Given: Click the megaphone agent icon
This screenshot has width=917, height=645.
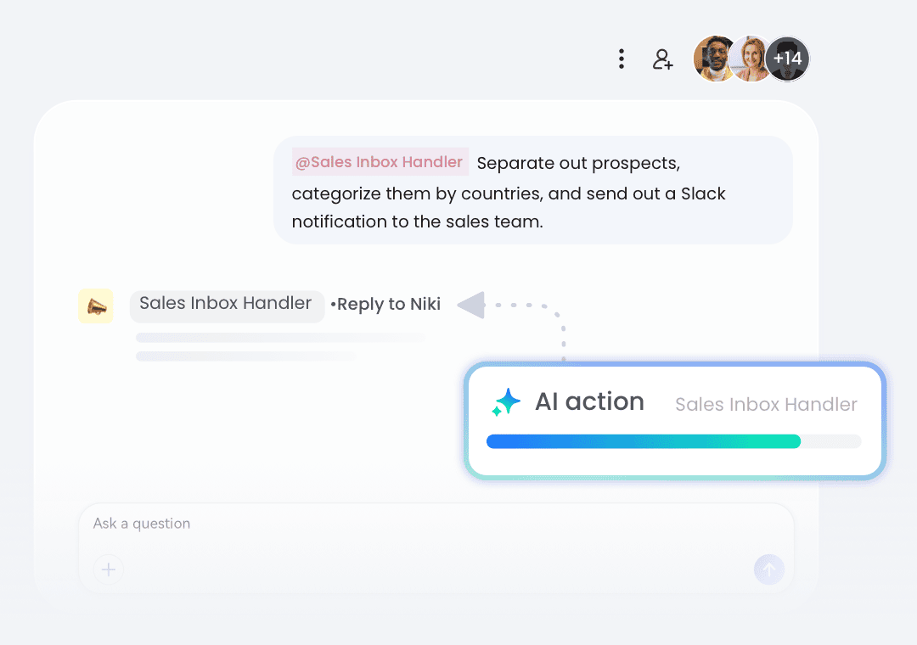Looking at the screenshot, I should click(96, 306).
